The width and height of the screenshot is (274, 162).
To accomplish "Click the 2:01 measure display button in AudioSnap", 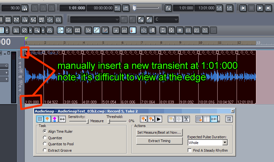I will point(214,119).
